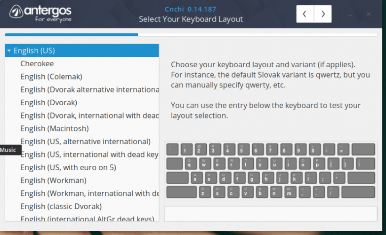Close the Cnchi installer window
The height and width of the screenshot is (235, 386).
tap(369, 14)
